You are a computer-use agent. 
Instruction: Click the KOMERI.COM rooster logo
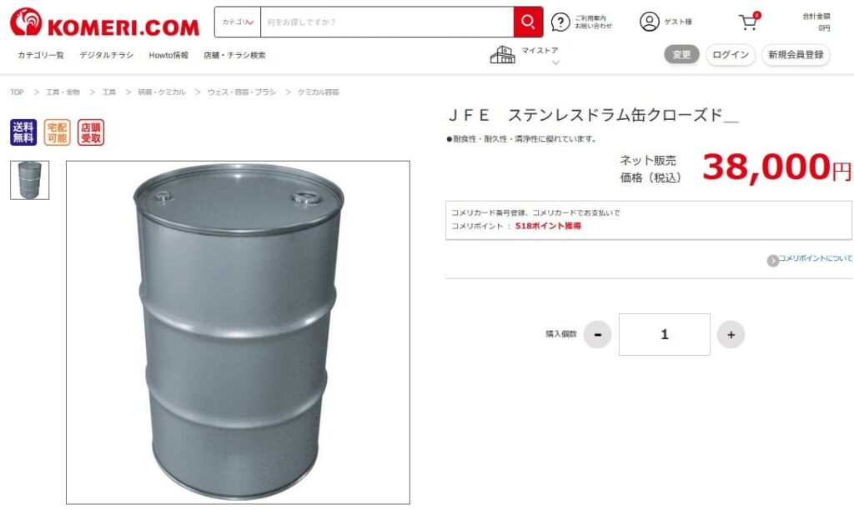tap(26, 22)
